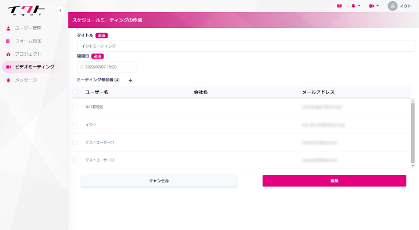Click the ビデオミーティング camera icon in sidebar
Image resolution: width=419 pixels, height=230 pixels.
9,67
